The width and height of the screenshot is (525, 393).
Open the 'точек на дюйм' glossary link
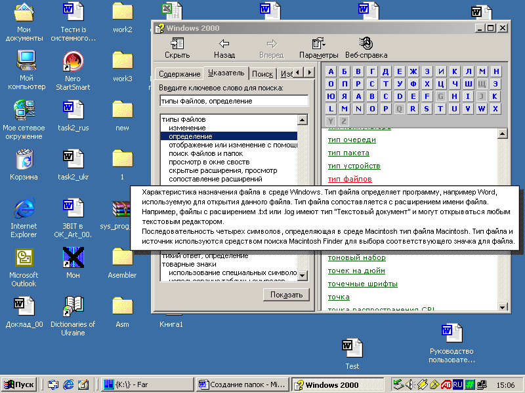[x=356, y=271]
